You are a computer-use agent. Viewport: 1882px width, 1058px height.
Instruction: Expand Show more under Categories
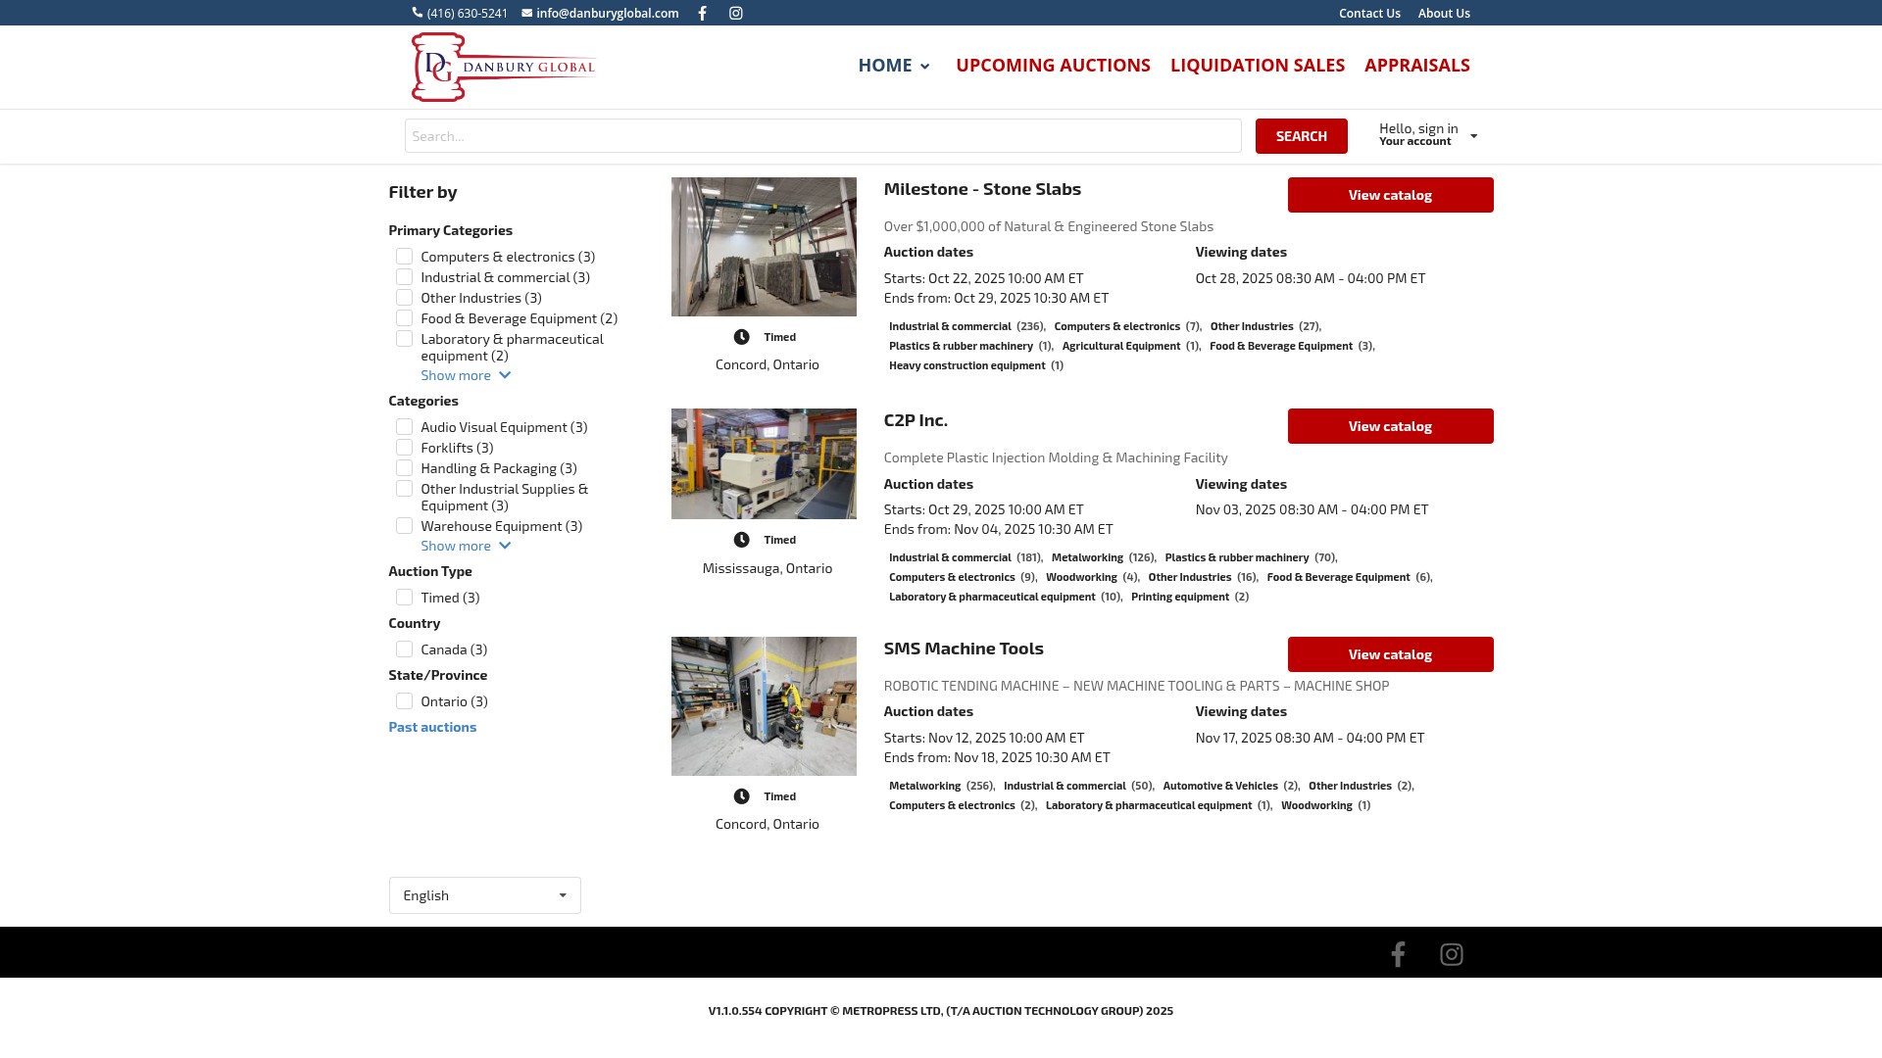pyautogui.click(x=466, y=546)
